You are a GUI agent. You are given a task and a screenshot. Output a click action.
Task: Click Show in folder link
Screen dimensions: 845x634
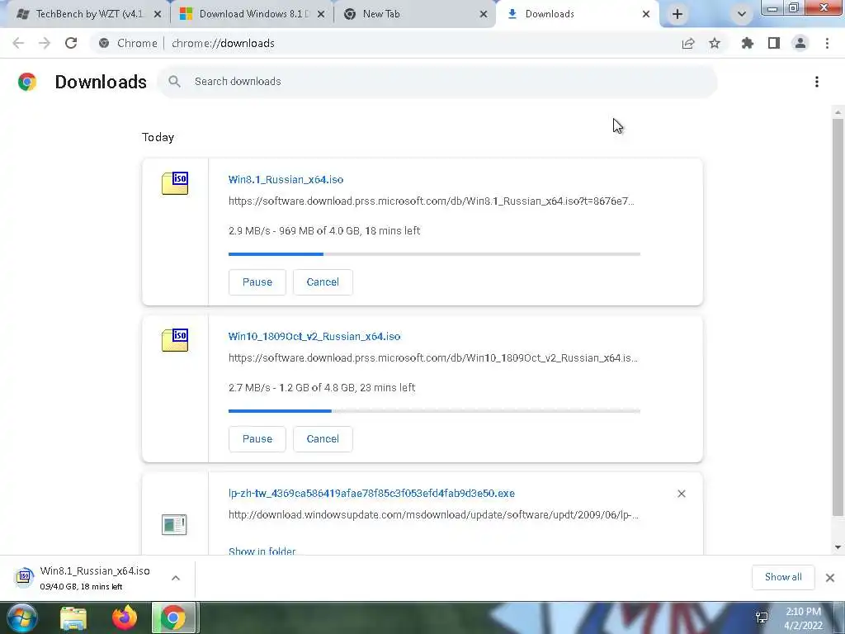262,551
